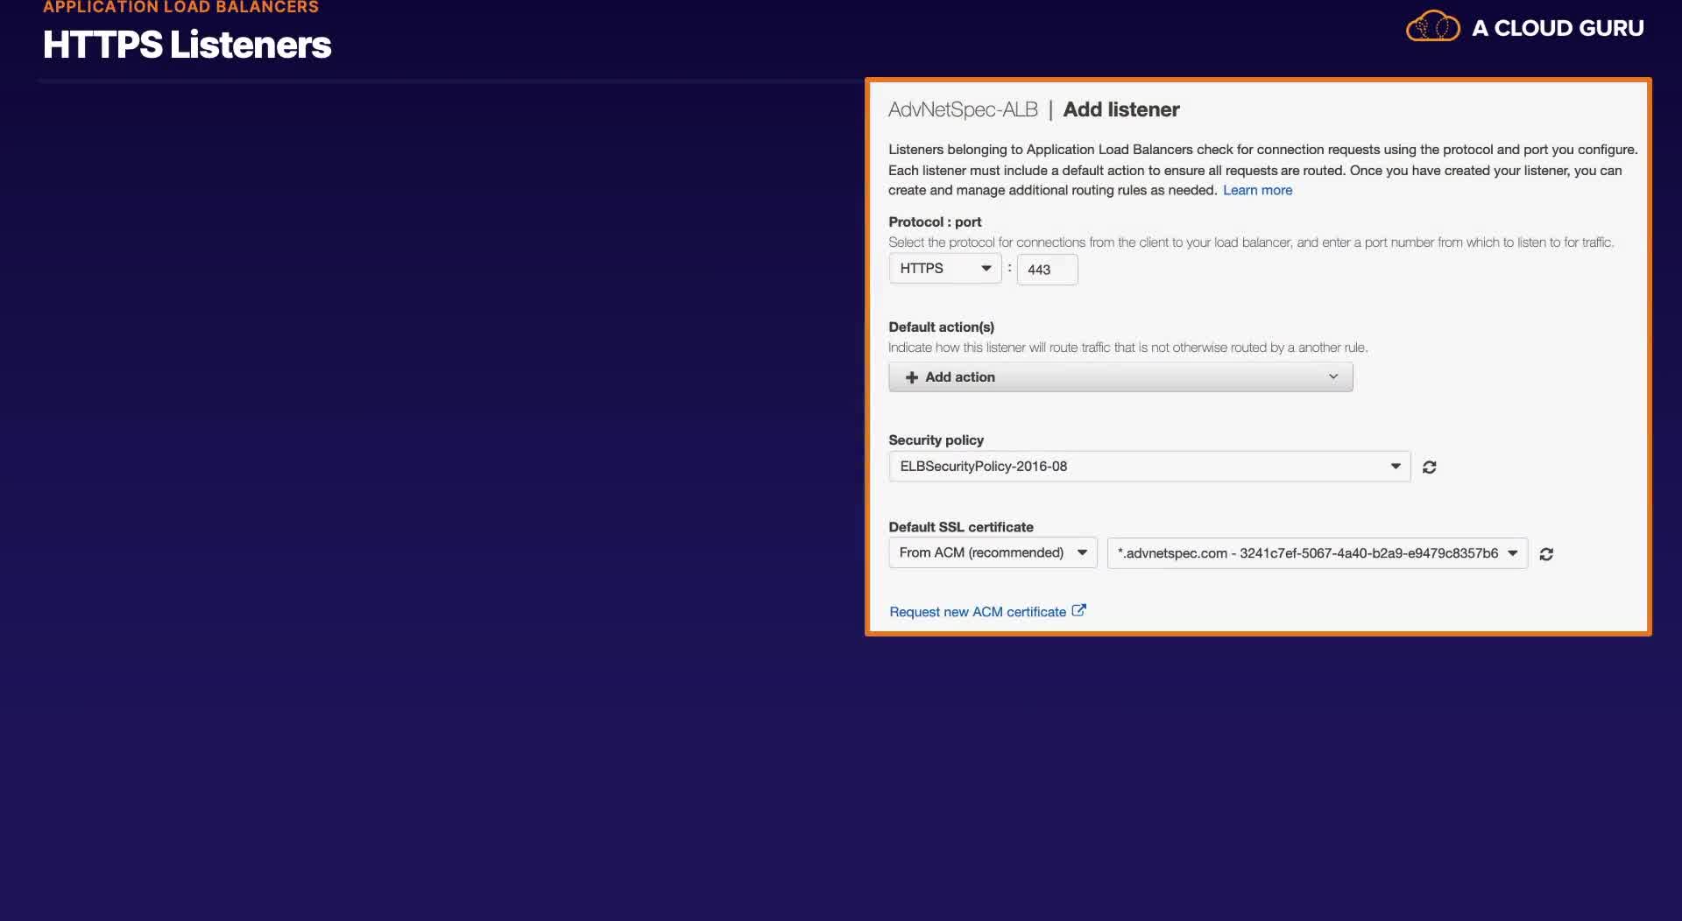Screen dimensions: 1682x921
Task: Open the HTTPS protocol dropdown
Action: (x=944, y=268)
